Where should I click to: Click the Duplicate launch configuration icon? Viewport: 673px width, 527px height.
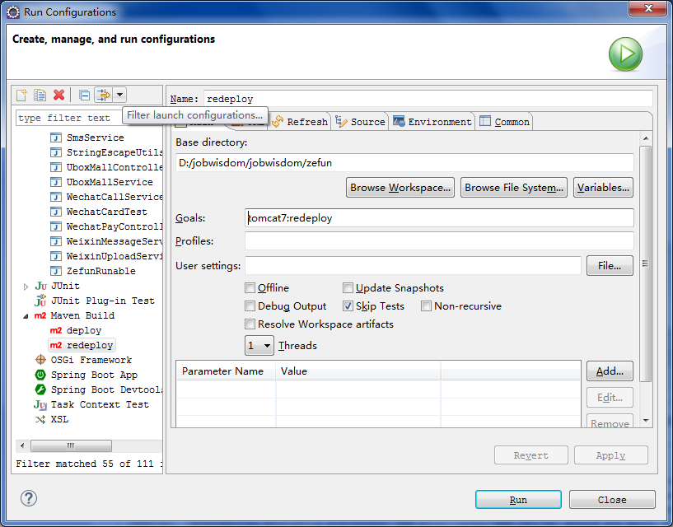click(40, 96)
